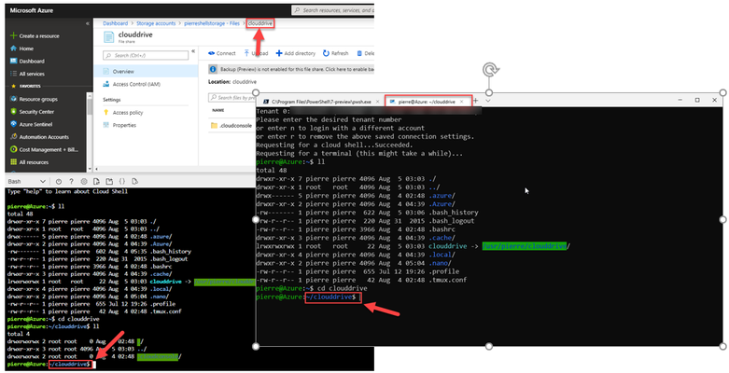The image size is (729, 373).
Task: Click Storage accounts breadcrumb link
Action: (x=156, y=23)
